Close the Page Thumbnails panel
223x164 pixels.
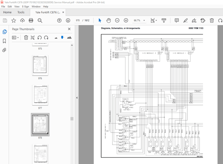[x=69, y=29]
